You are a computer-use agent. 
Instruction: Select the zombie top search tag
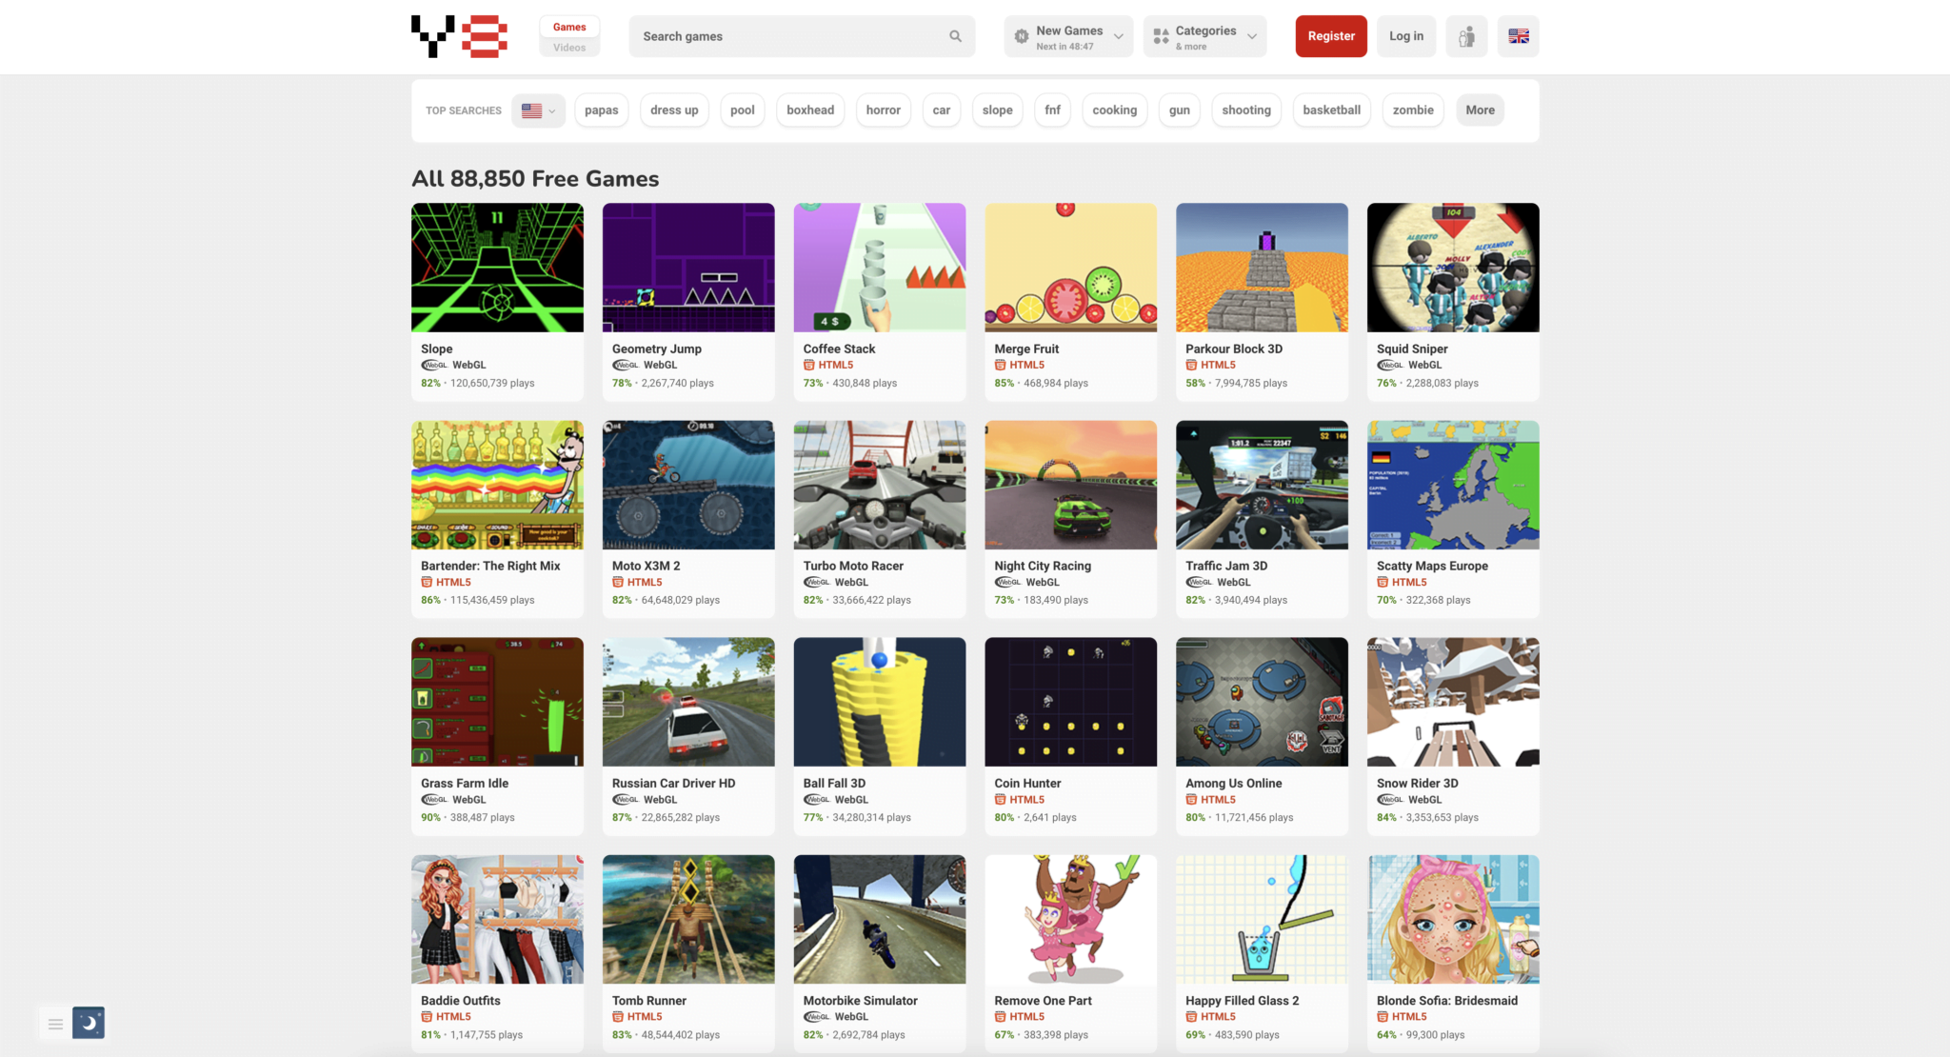1412,110
